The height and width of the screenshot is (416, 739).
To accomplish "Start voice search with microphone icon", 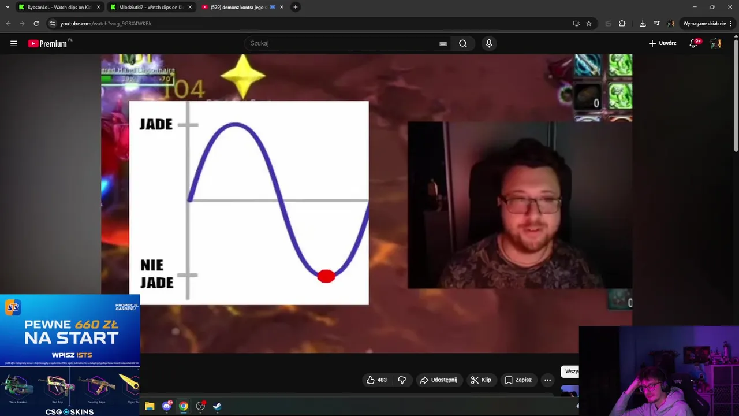I will pyautogui.click(x=489, y=43).
